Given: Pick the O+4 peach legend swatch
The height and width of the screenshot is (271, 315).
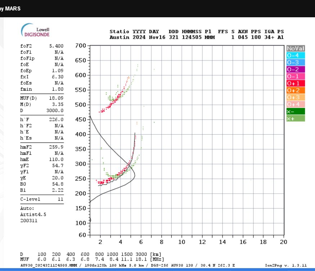Looking at the screenshot, I should (x=296, y=104).
